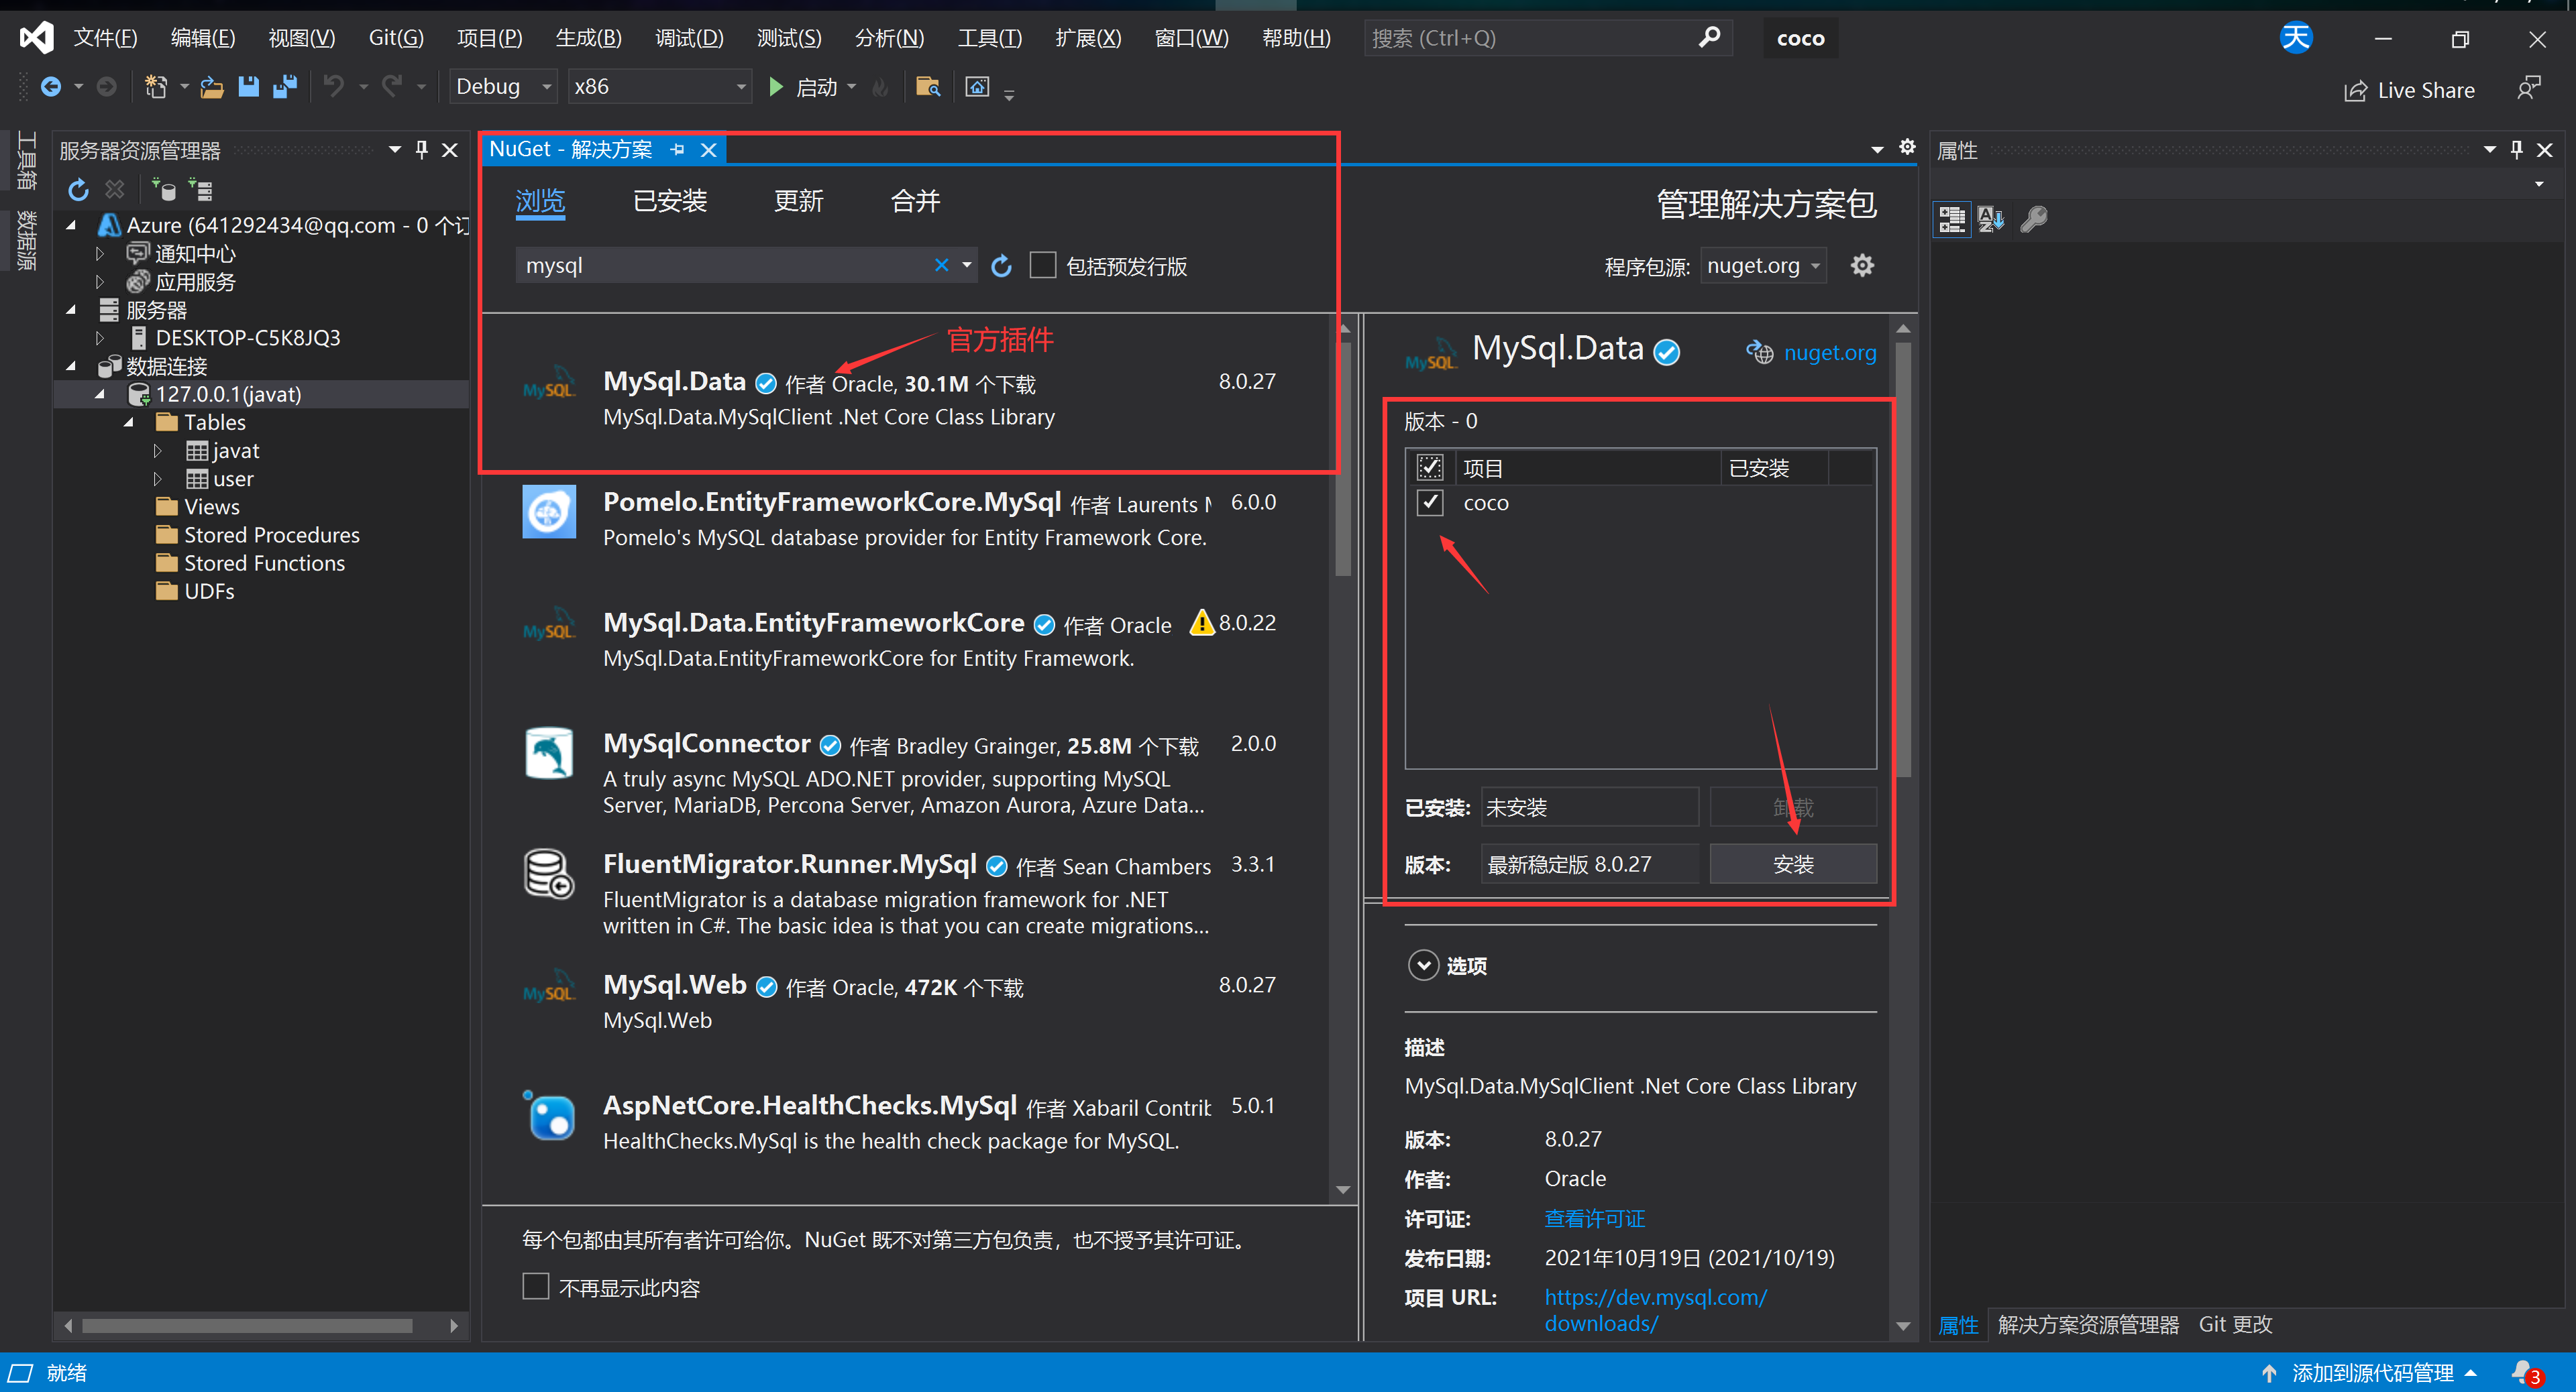Refresh the Server Explorer tree
The height and width of the screenshot is (1392, 2576).
click(x=78, y=189)
